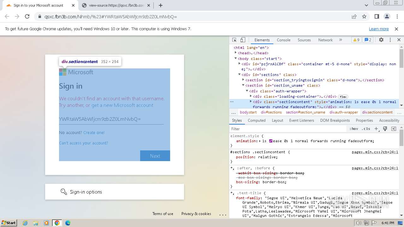Open Internet Explorer from the taskbar
Screen dimensions: 404x227
point(25,223)
